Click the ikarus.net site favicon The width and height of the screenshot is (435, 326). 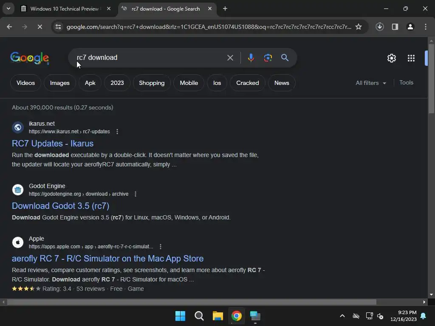click(x=18, y=127)
